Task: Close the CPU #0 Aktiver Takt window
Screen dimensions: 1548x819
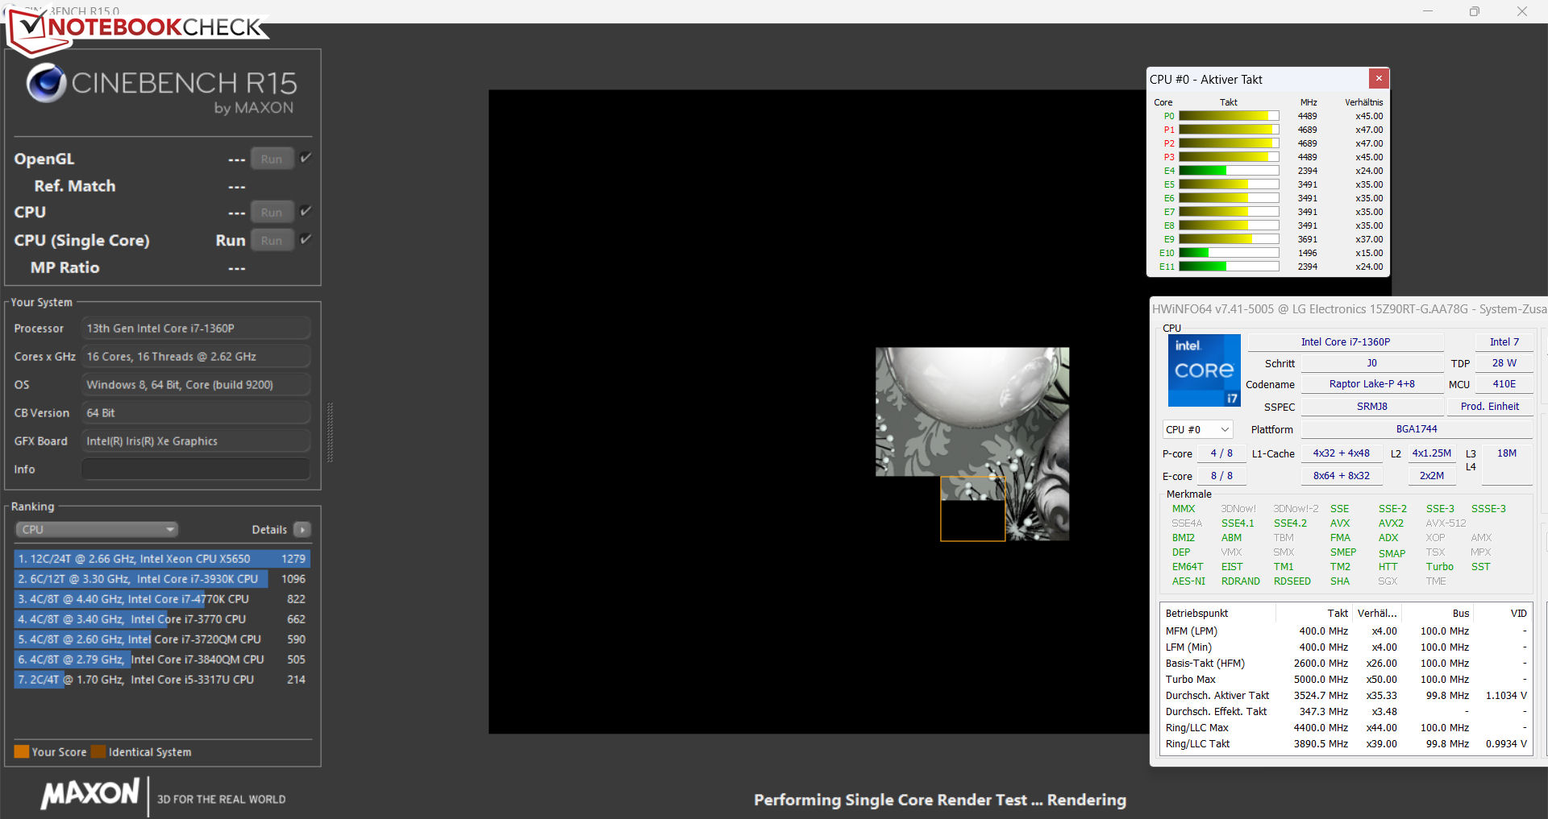Action: point(1379,78)
